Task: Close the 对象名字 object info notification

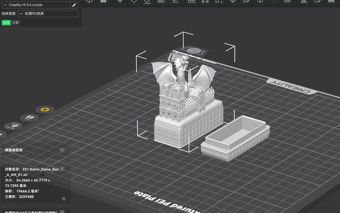Action: pos(62,169)
